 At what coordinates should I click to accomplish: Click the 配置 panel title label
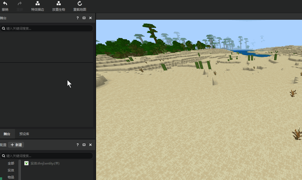pyautogui.click(x=3, y=145)
